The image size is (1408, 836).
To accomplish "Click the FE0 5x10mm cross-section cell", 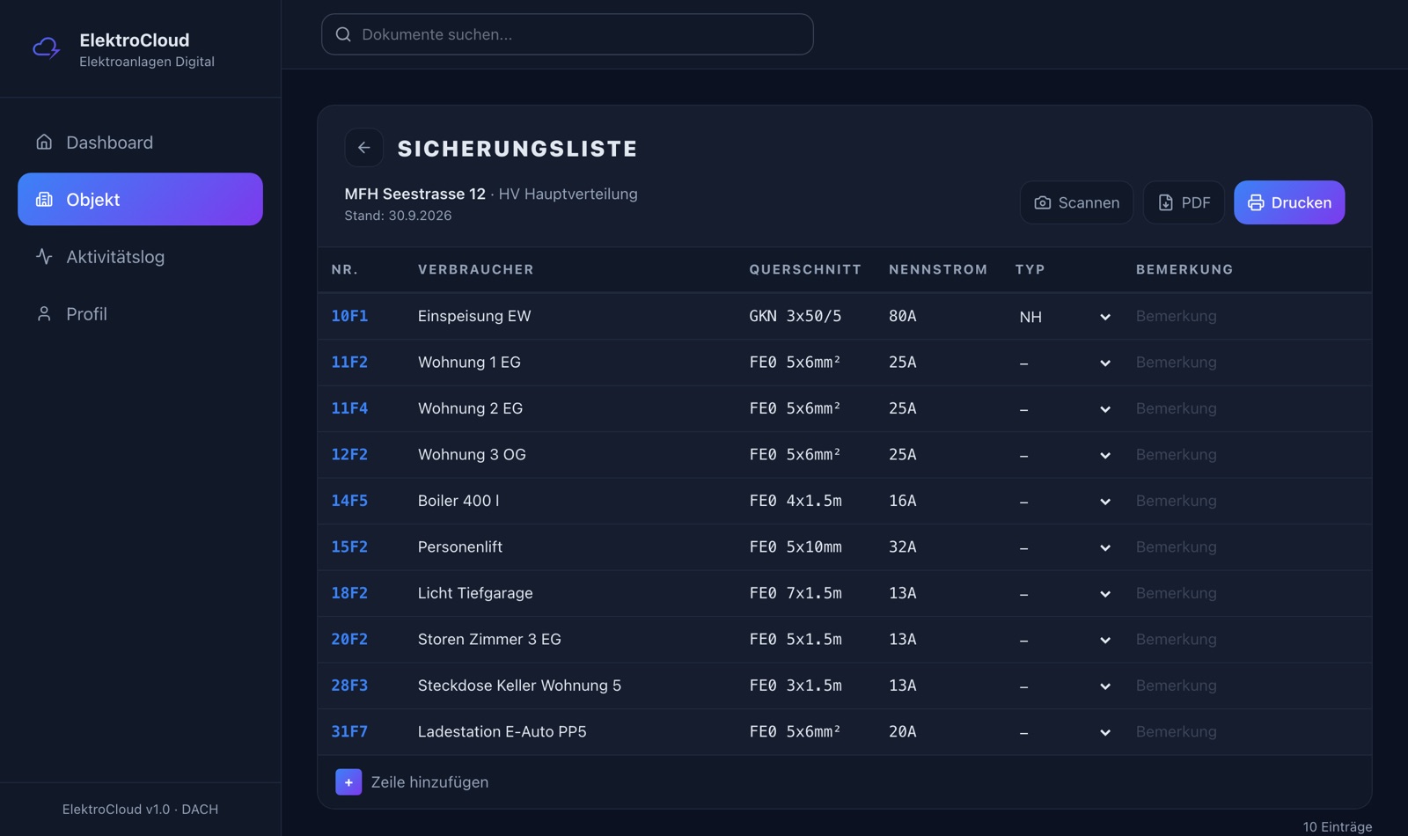I will pyautogui.click(x=796, y=546).
